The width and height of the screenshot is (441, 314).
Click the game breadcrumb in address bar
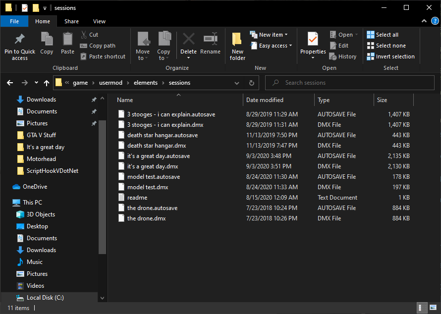(x=80, y=83)
